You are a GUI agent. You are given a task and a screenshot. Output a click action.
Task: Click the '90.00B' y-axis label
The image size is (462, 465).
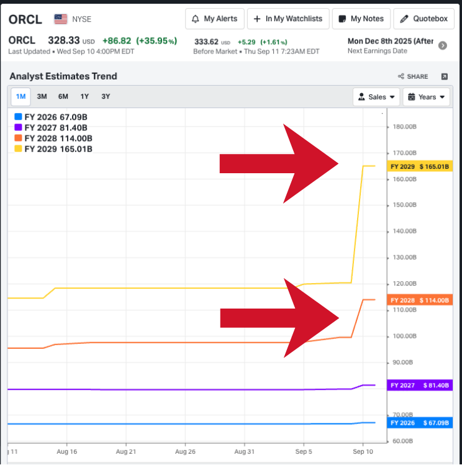(402, 363)
